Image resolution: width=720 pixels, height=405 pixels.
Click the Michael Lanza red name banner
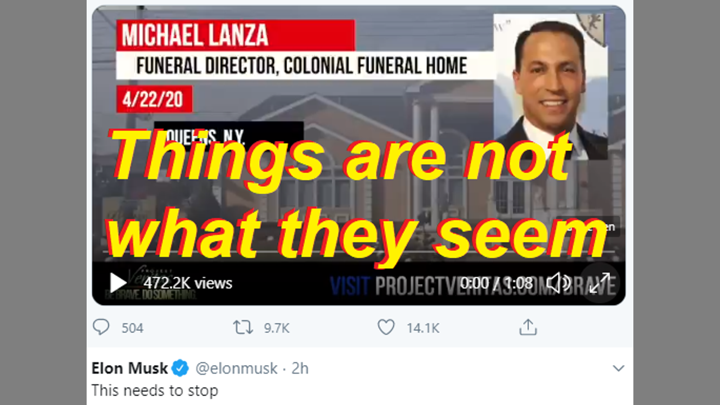[x=235, y=35]
